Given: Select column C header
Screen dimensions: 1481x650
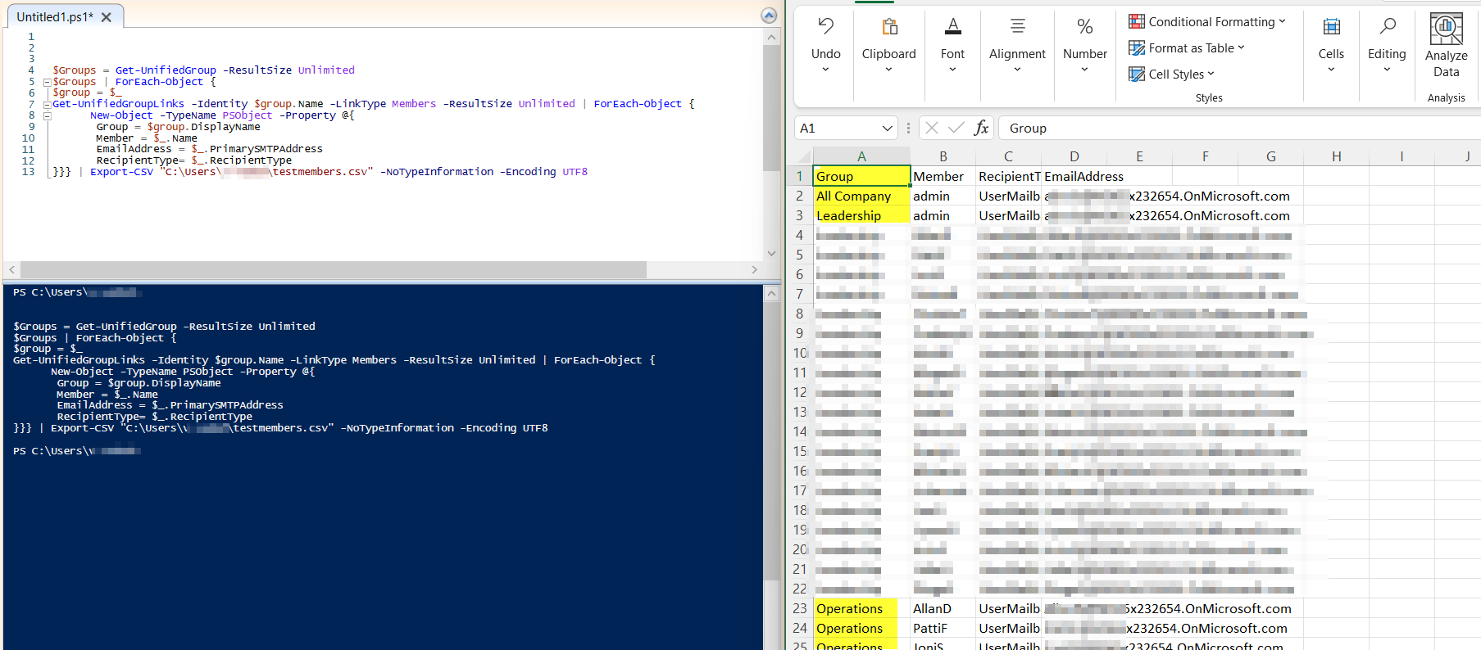Looking at the screenshot, I should 1008,156.
